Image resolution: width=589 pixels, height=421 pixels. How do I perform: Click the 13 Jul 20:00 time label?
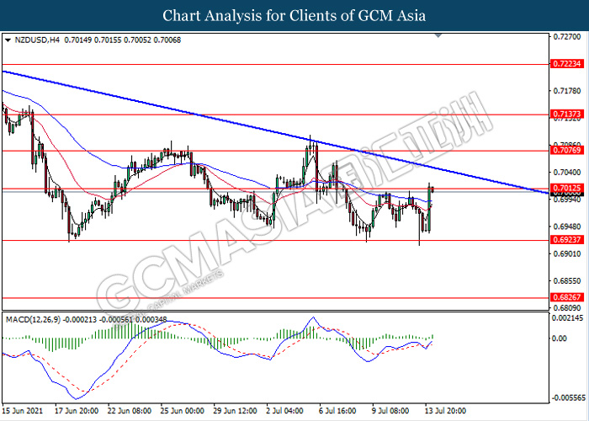pyautogui.click(x=445, y=411)
